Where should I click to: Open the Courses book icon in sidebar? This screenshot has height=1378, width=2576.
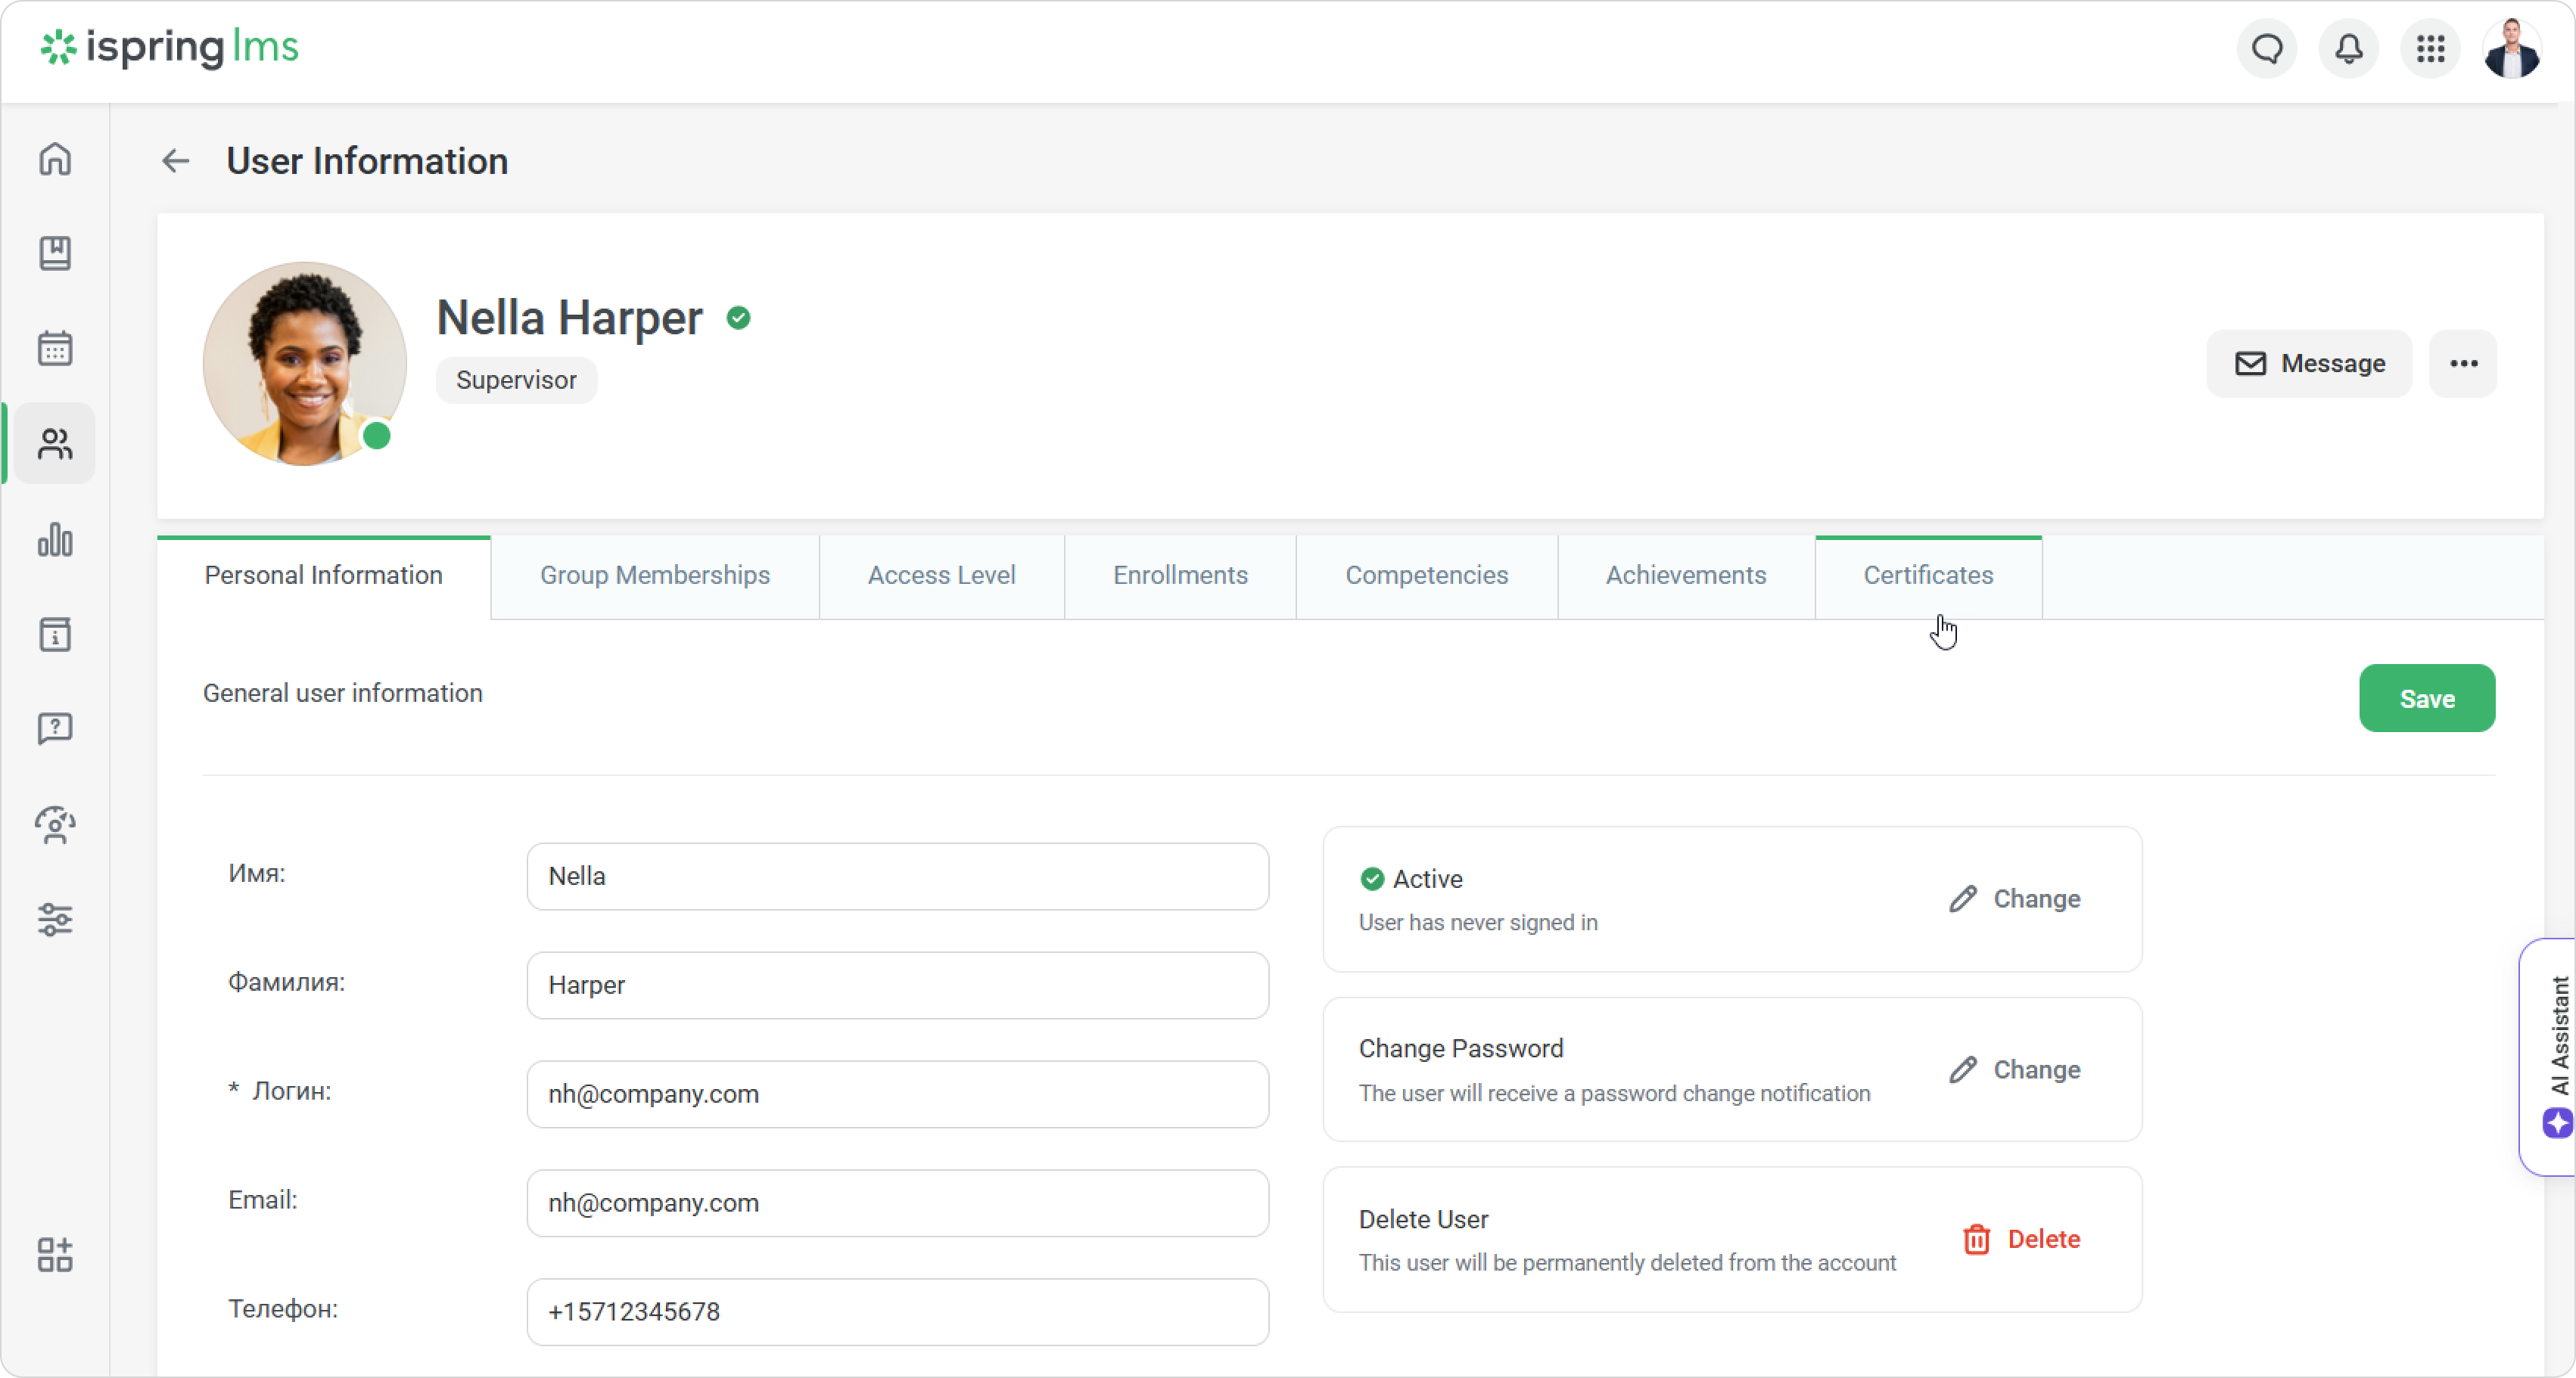coord(55,254)
